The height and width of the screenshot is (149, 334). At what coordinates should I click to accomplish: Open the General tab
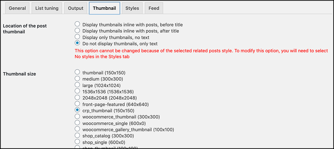[x=17, y=8]
